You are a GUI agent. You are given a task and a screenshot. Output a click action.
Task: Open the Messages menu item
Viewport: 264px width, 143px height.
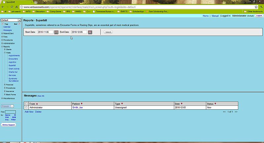[x=8, y=30]
